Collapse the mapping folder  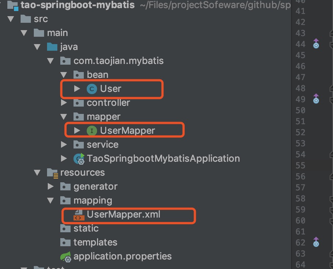click(51, 201)
